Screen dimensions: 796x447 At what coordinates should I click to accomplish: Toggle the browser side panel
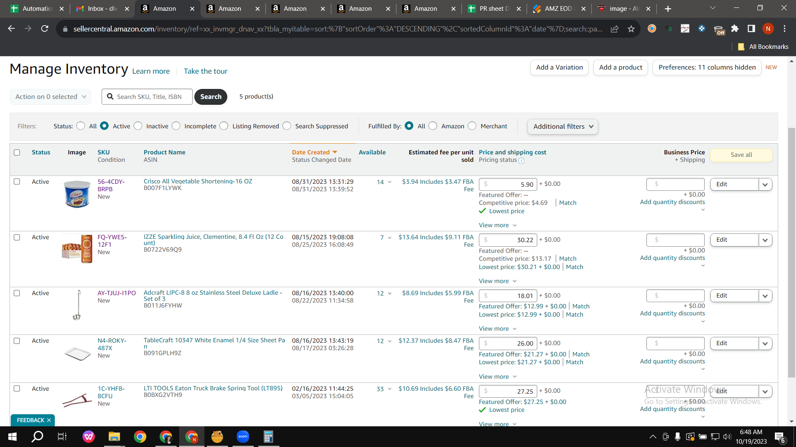(x=751, y=29)
